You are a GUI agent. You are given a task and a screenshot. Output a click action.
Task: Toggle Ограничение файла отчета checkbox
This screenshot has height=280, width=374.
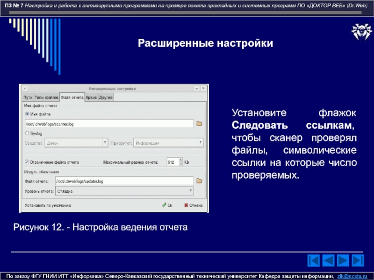click(27, 162)
